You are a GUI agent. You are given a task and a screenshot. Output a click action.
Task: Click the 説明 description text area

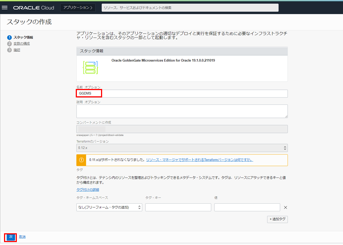182,111
